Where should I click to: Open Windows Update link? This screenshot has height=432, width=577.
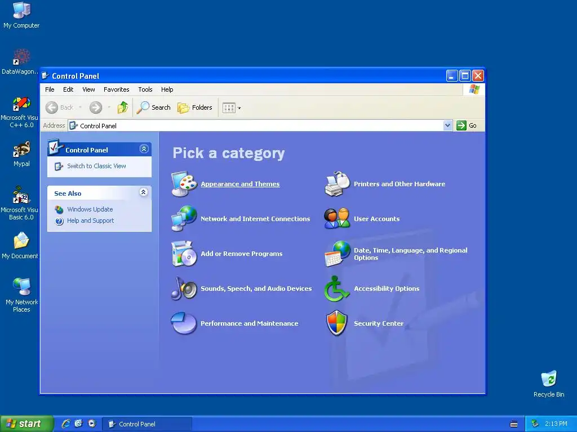point(90,209)
